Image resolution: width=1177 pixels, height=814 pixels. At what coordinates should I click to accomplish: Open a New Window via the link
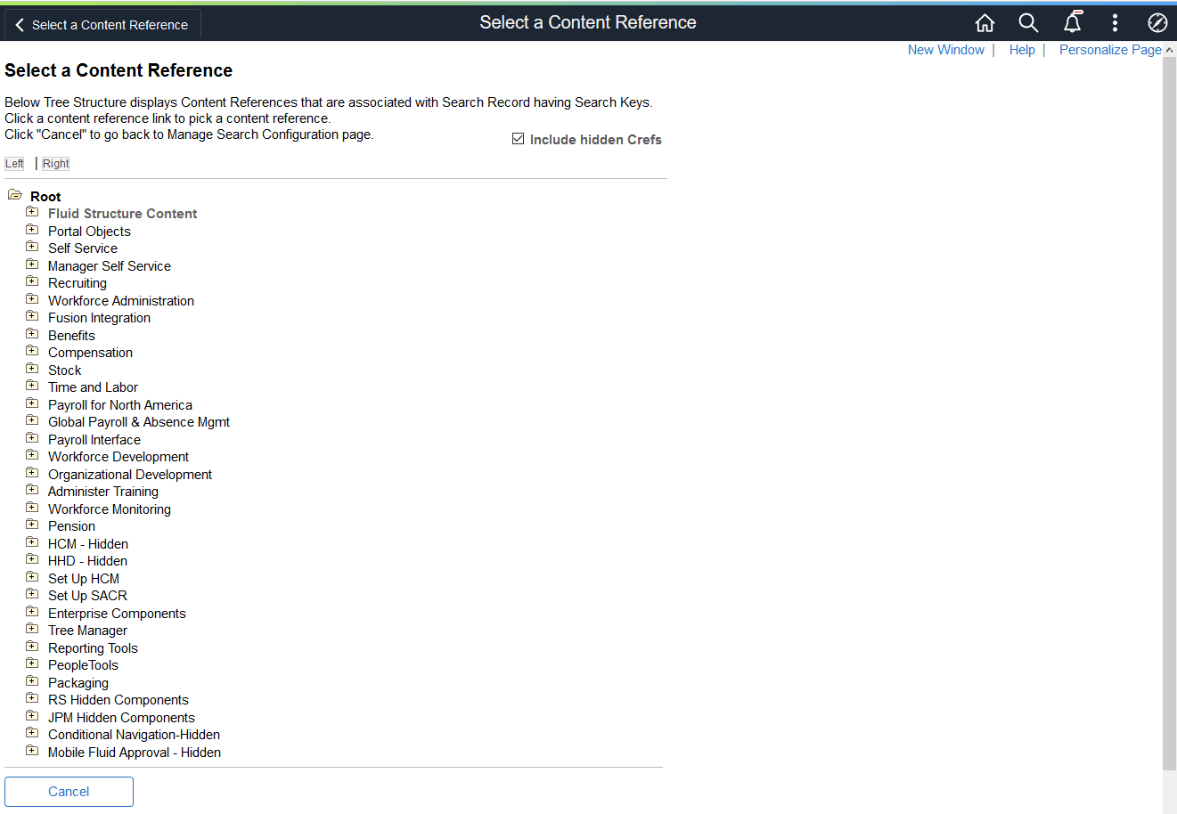coord(945,50)
